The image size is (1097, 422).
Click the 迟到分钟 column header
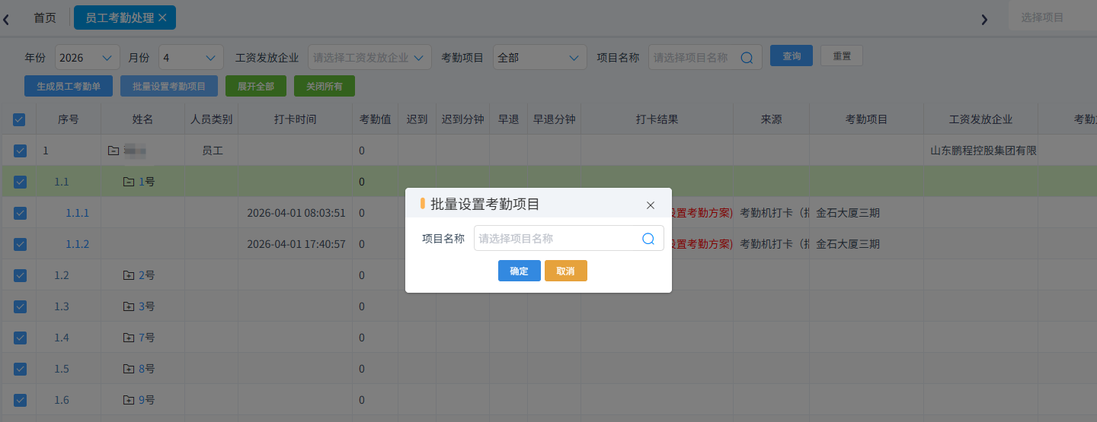pos(463,119)
